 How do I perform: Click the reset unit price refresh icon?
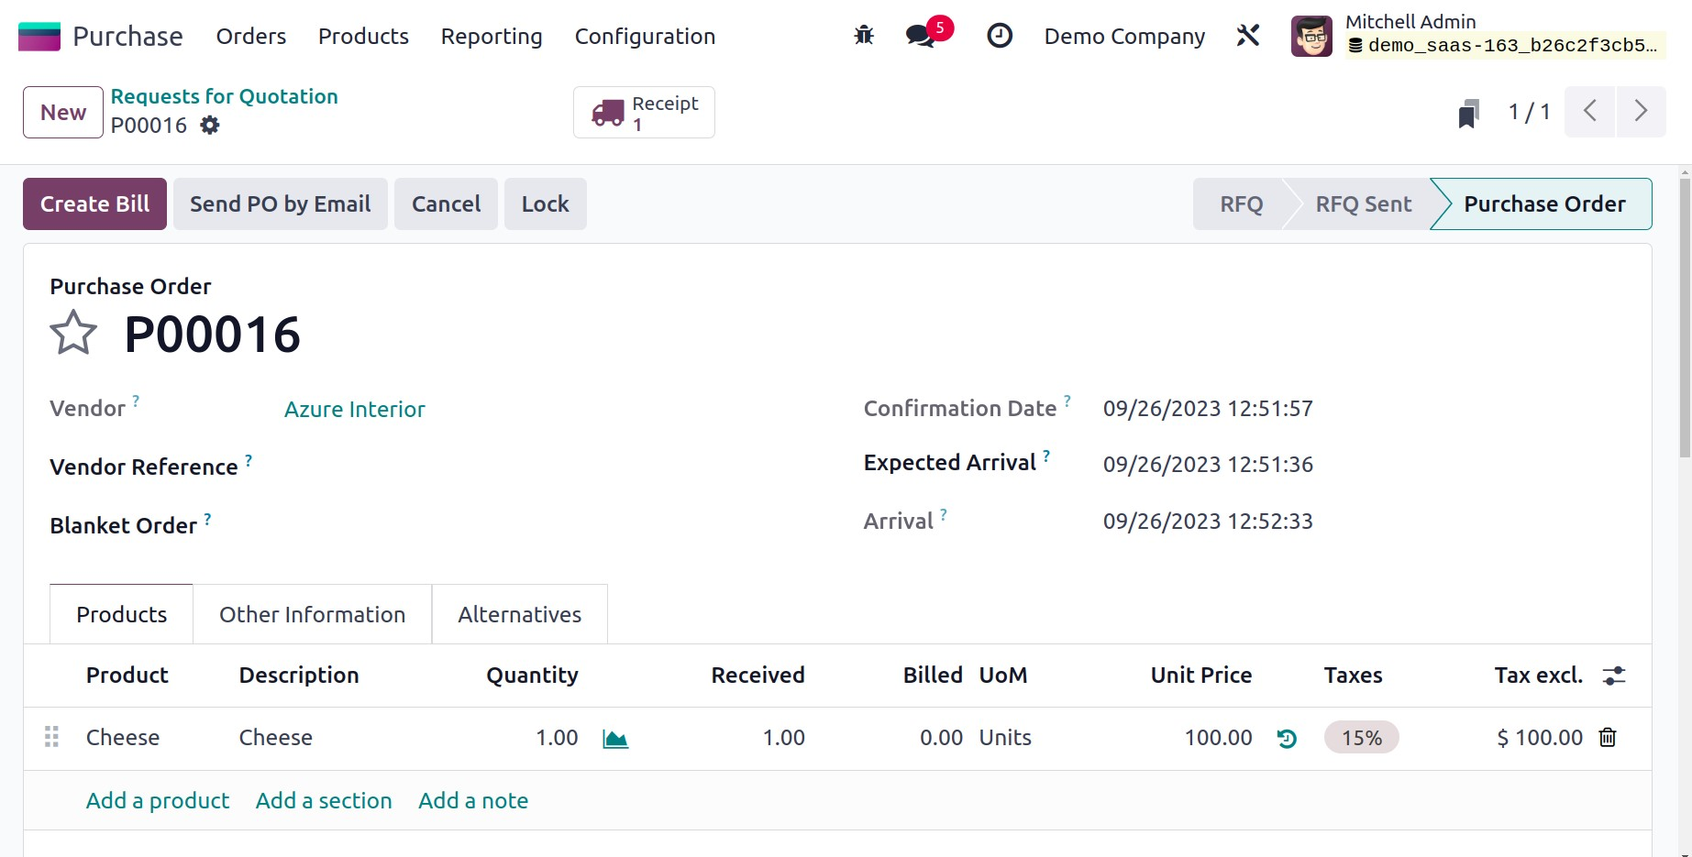click(x=1287, y=739)
